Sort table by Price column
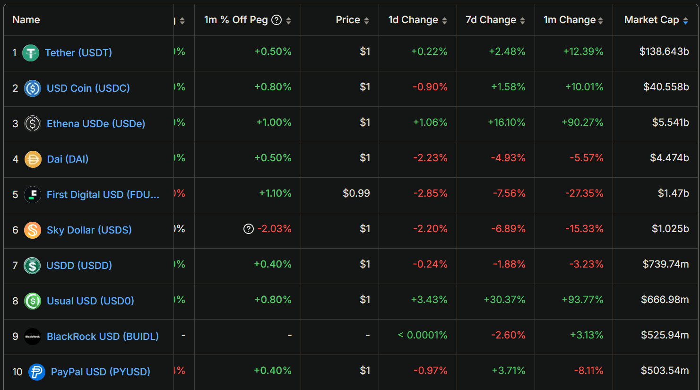 click(366, 20)
